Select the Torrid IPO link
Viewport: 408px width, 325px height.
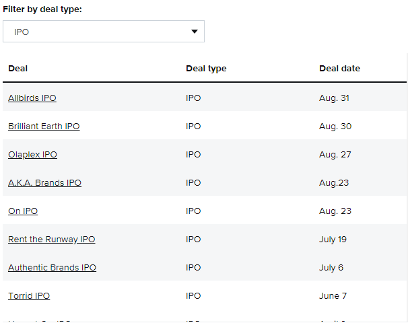point(29,296)
